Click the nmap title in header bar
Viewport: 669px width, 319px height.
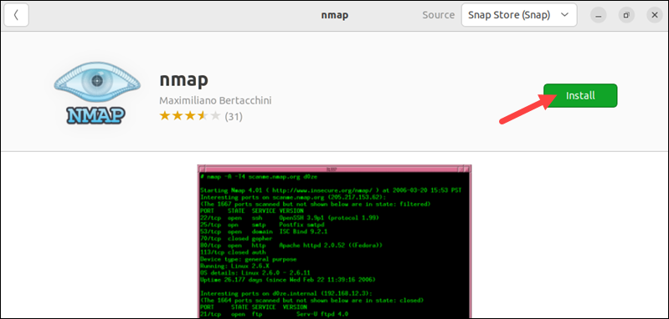[335, 15]
